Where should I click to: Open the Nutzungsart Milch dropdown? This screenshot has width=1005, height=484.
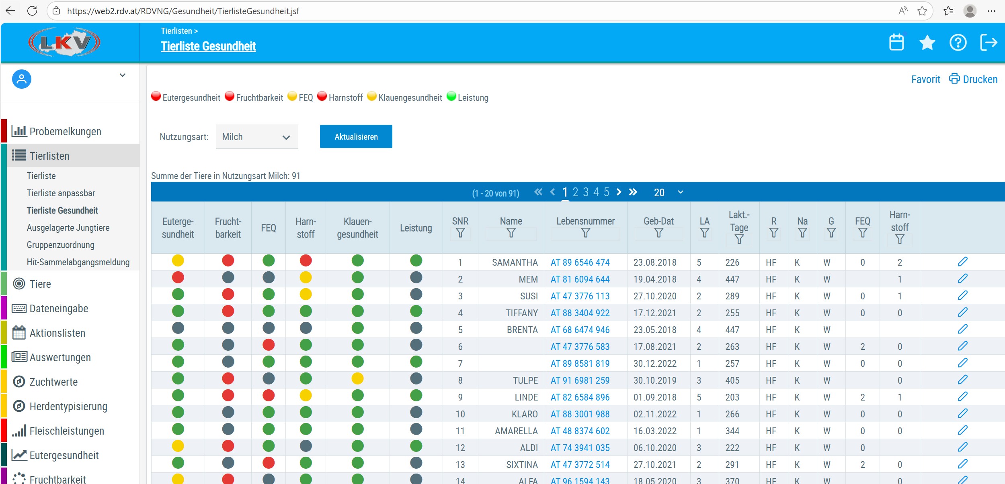[x=257, y=137]
